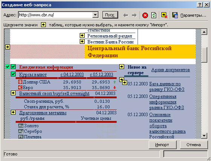Click the Ежедневная информация heading
This screenshot has width=211, height=161.
[46, 67]
